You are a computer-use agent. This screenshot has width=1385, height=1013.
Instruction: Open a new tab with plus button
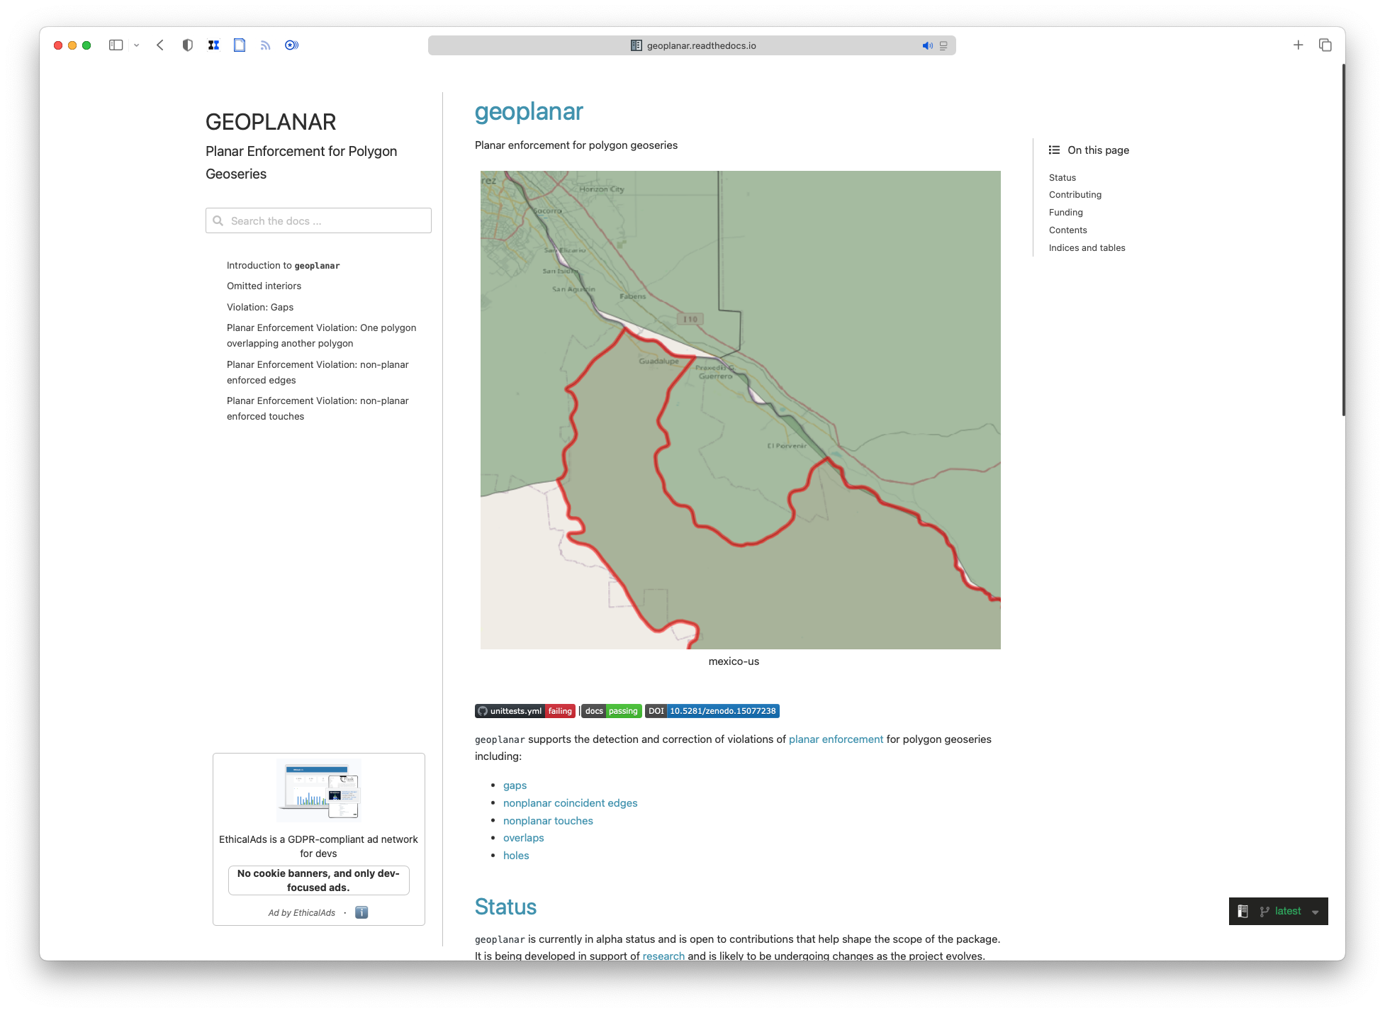point(1298,45)
